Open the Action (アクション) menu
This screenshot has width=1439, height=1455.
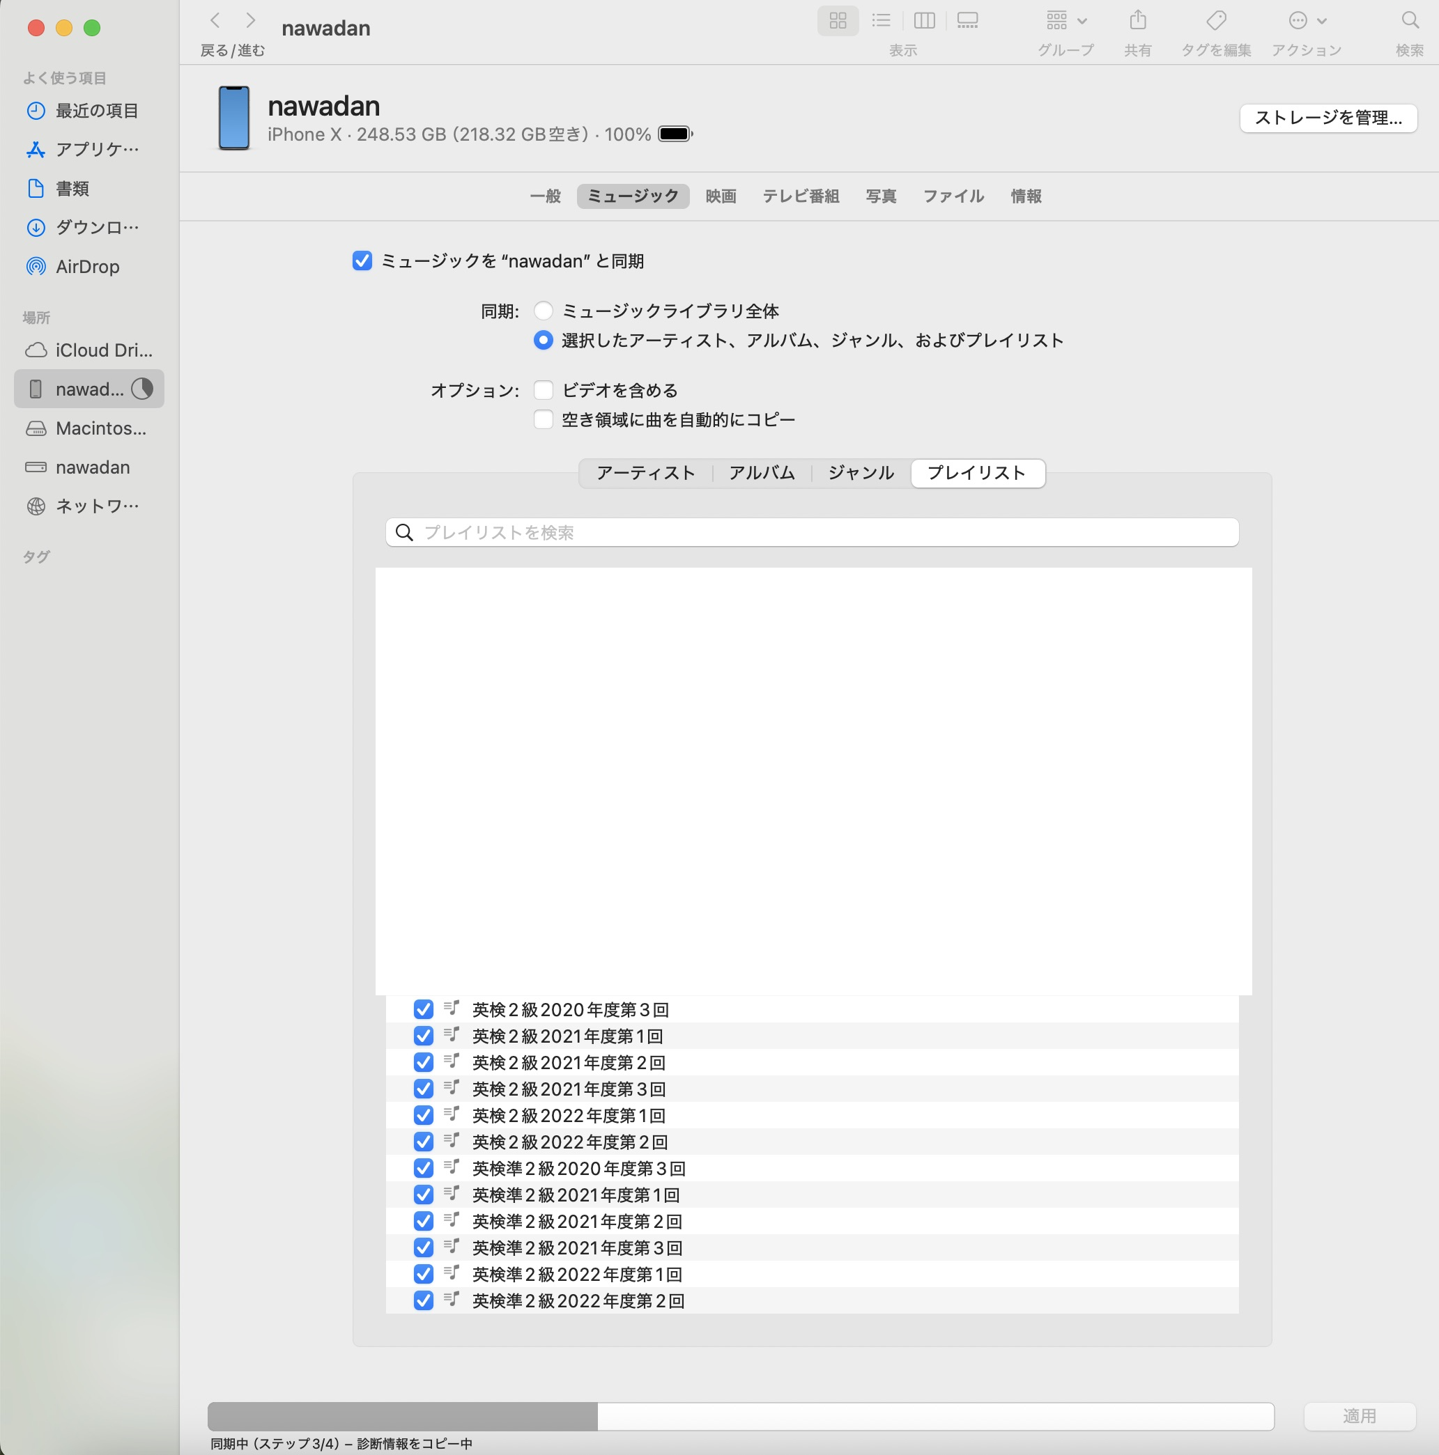point(1307,20)
